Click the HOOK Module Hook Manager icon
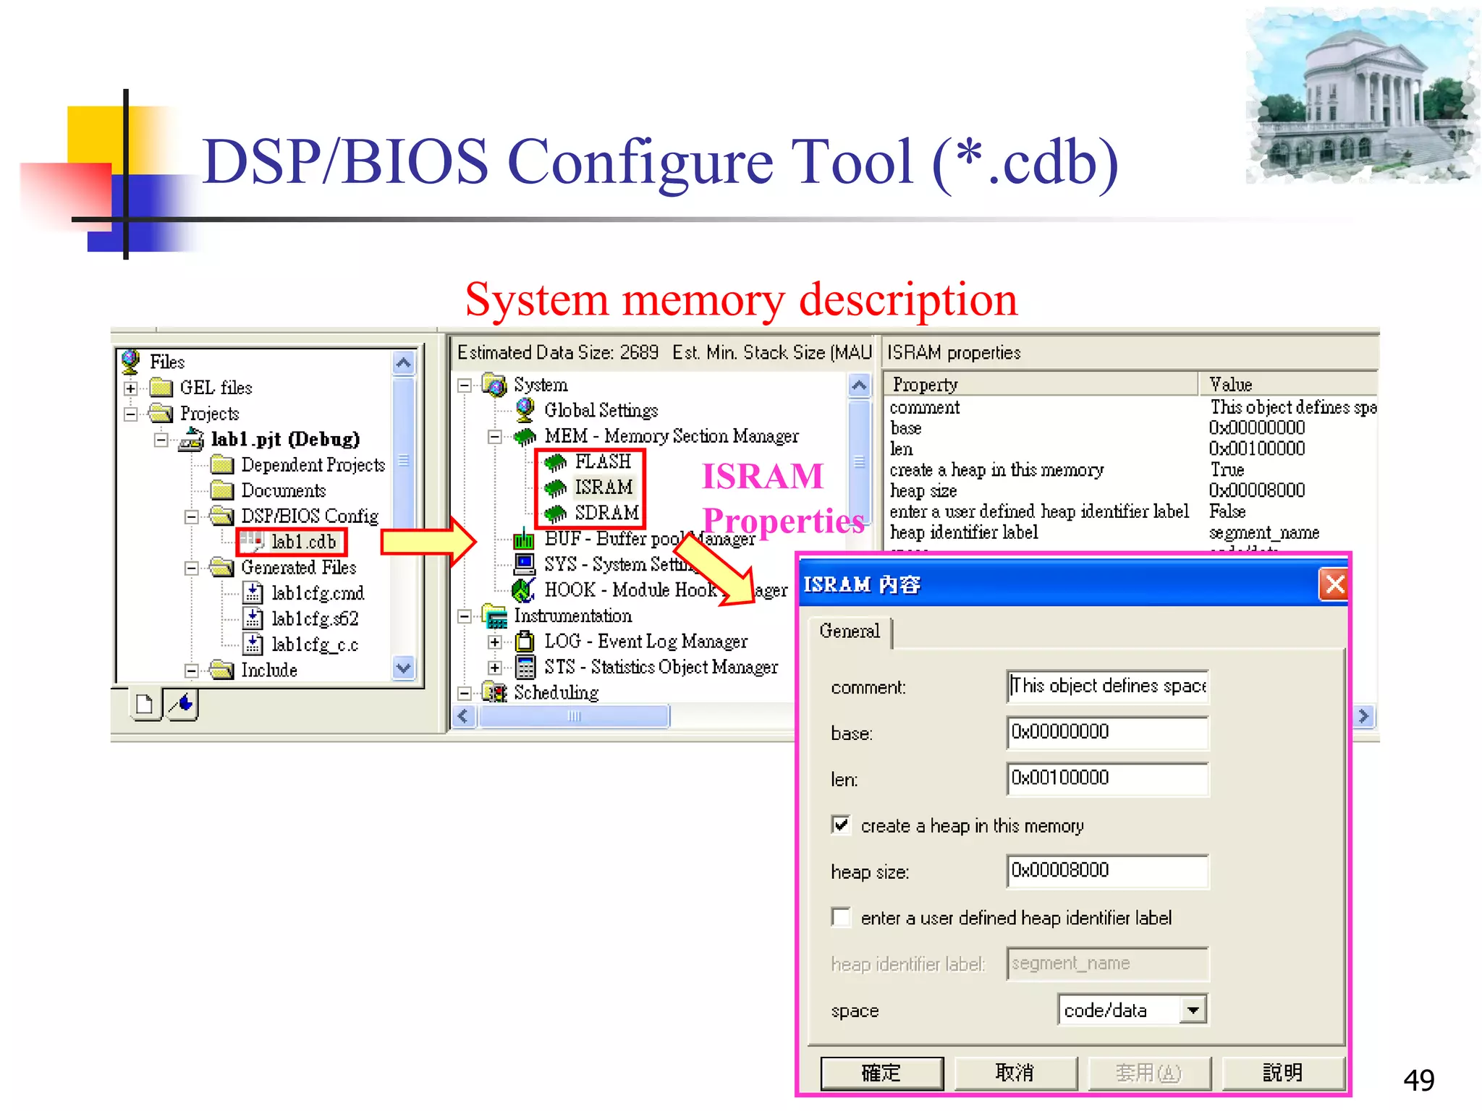Image resolution: width=1482 pixels, height=1111 pixels. (524, 590)
